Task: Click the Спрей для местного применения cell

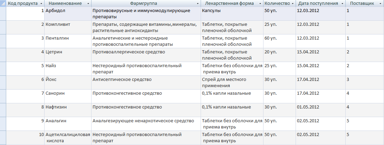Action: click(232, 83)
